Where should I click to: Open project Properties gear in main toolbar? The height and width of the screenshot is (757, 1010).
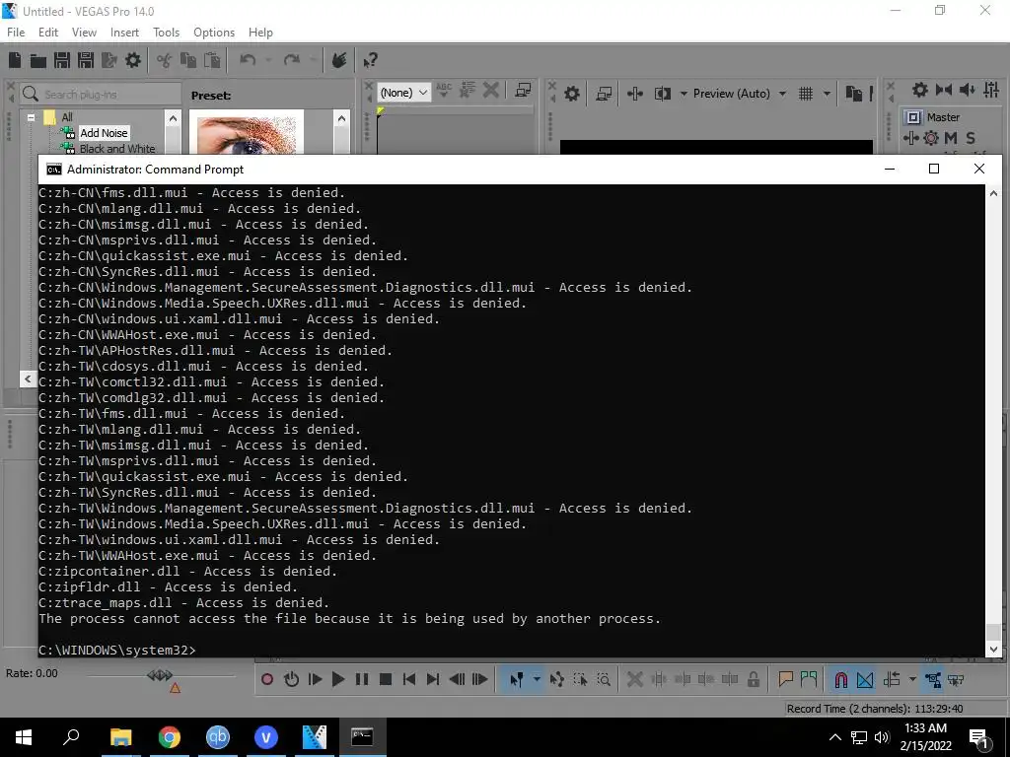point(133,60)
